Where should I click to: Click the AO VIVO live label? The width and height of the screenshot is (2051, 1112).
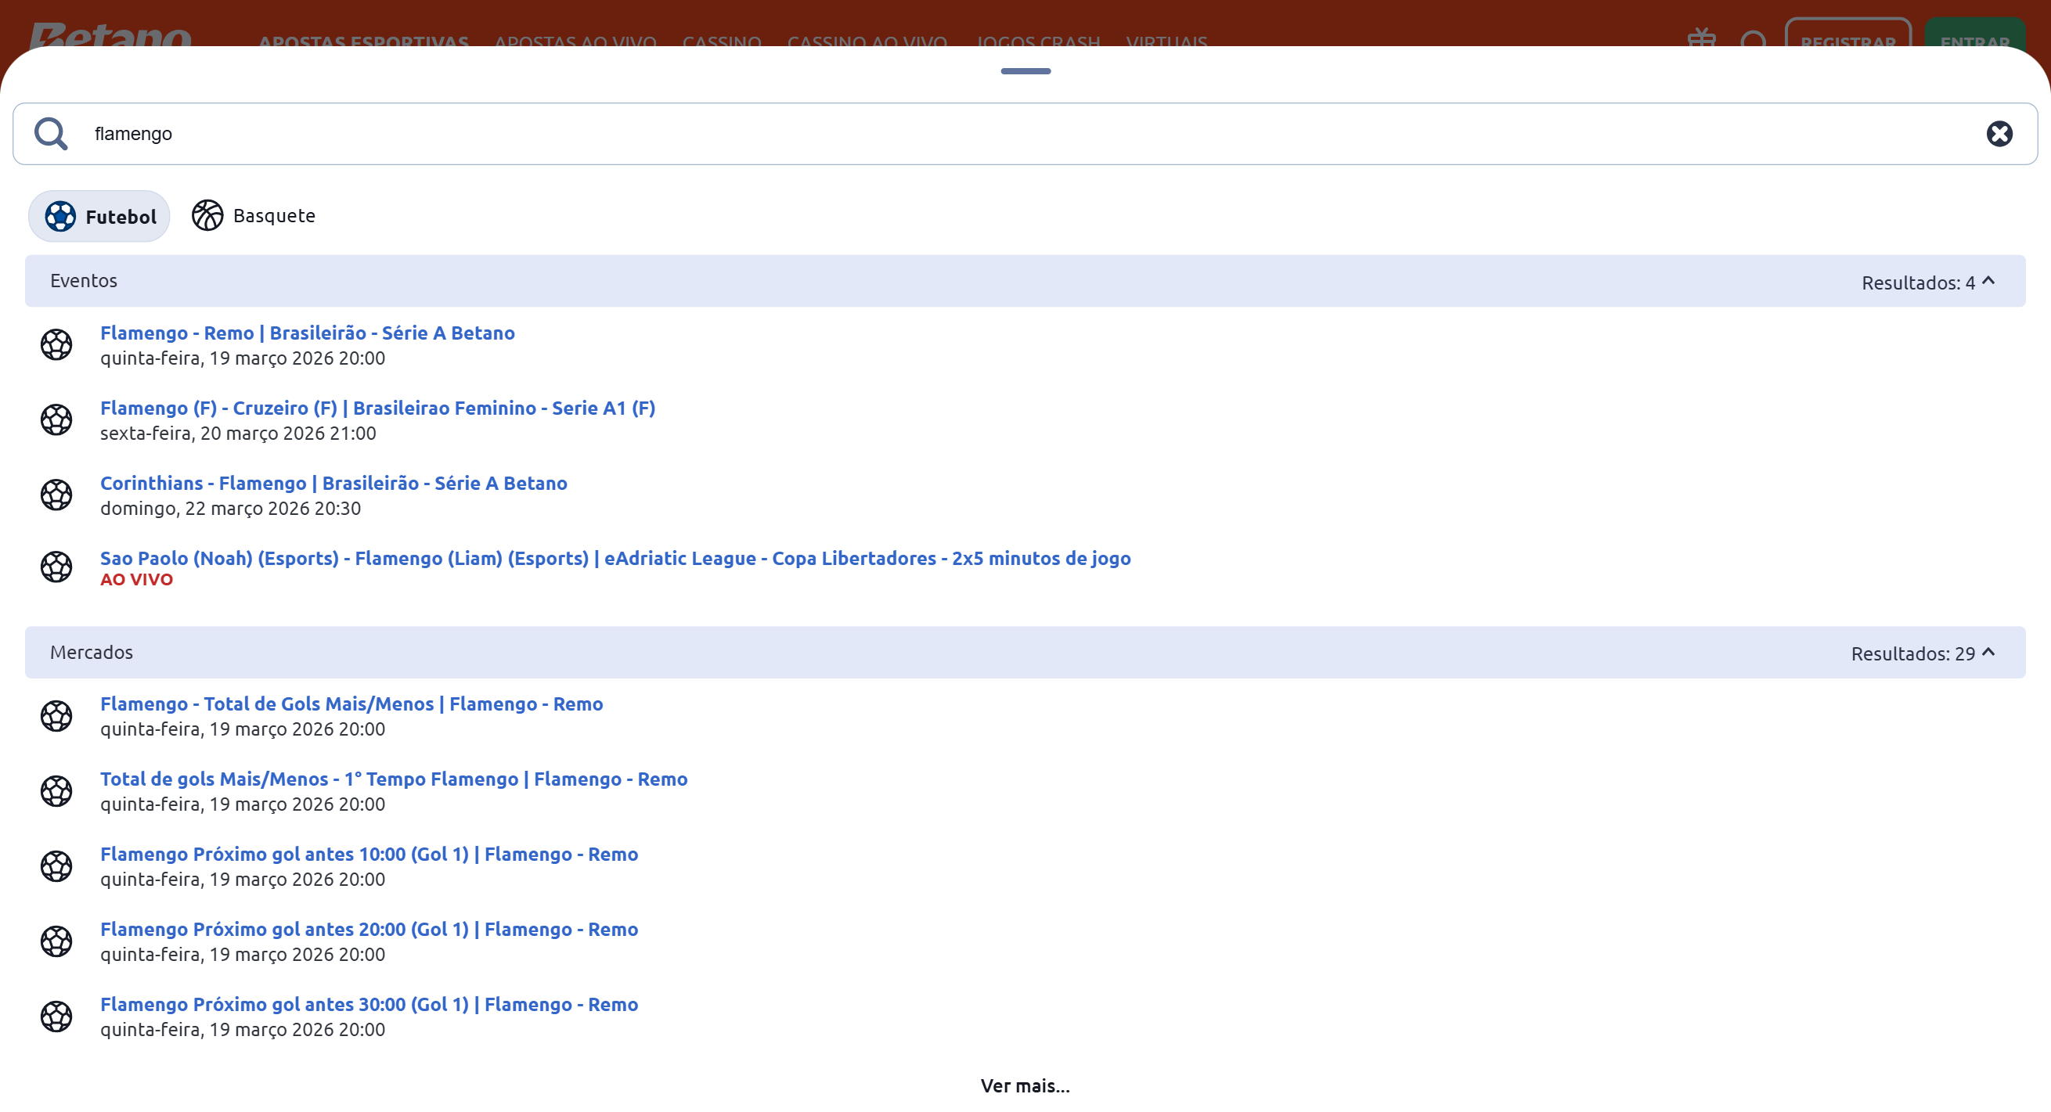point(136,580)
